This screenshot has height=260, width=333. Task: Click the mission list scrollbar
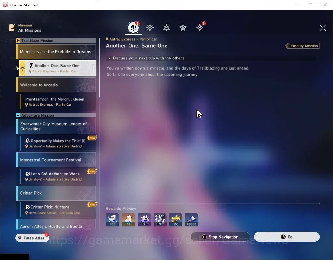[99, 68]
